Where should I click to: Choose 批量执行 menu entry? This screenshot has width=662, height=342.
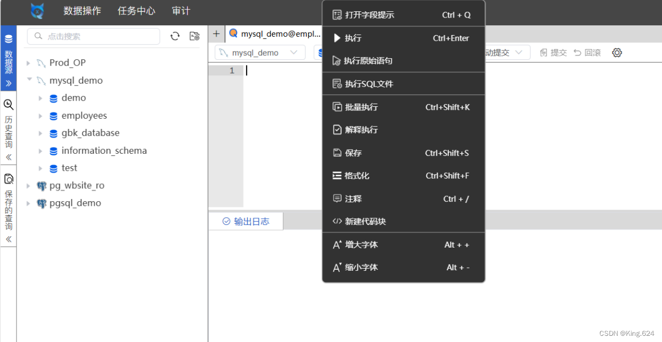(x=403, y=107)
